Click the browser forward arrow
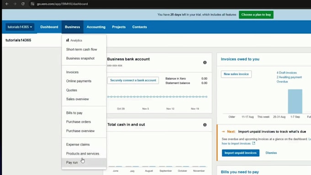The width and height of the screenshot is (311, 175). click(15, 4)
